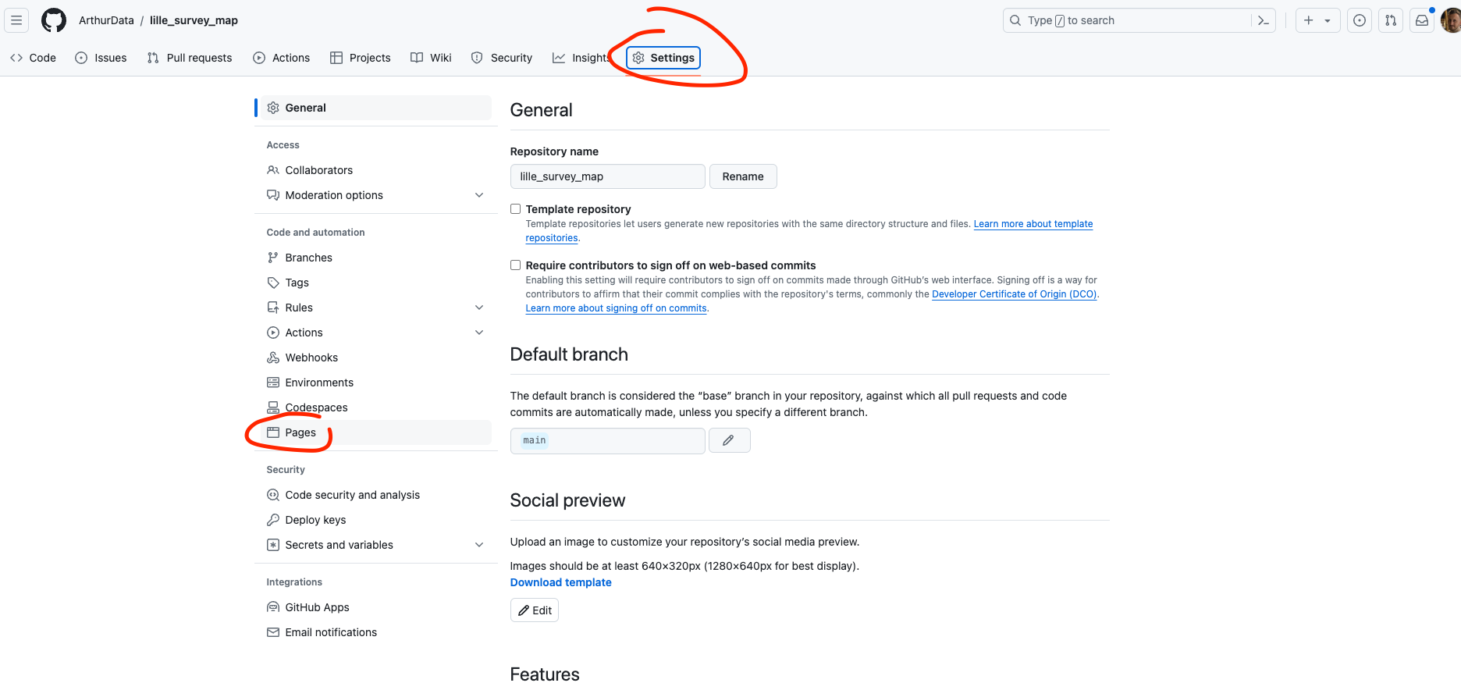Open the Wiki tab
Viewport: 1461px width, 683px height.
tap(432, 58)
